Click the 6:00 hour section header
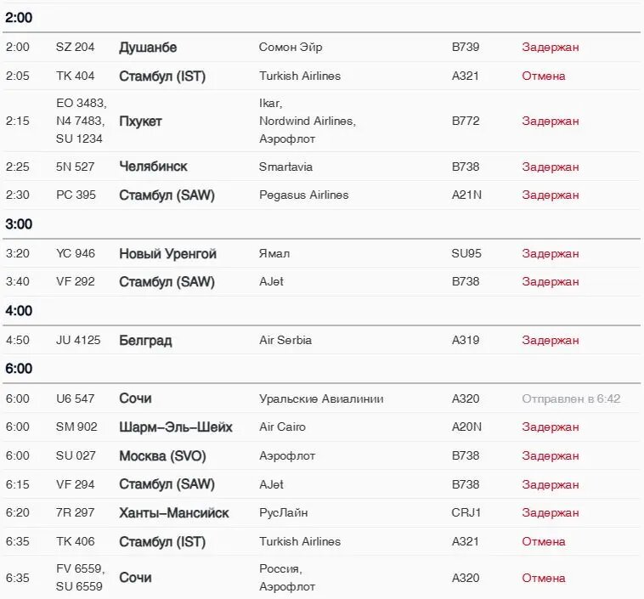Screen dimensions: 644x599 [19, 369]
